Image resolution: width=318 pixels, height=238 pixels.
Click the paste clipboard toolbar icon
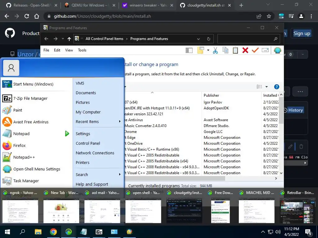tap(235, 50)
